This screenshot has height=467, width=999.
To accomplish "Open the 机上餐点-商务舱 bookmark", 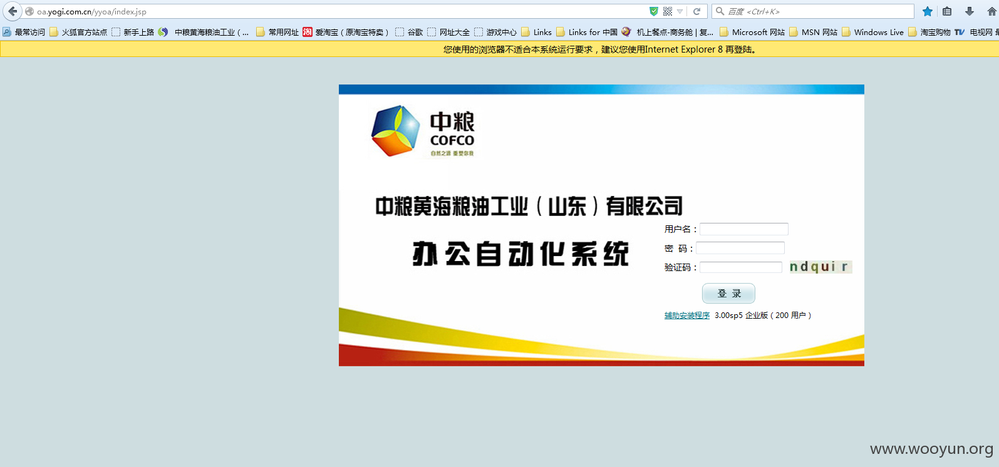I will [x=668, y=32].
